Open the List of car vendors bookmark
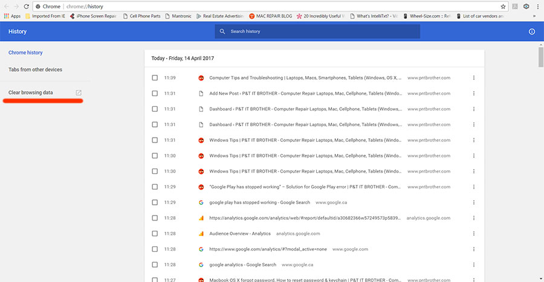 [480, 16]
